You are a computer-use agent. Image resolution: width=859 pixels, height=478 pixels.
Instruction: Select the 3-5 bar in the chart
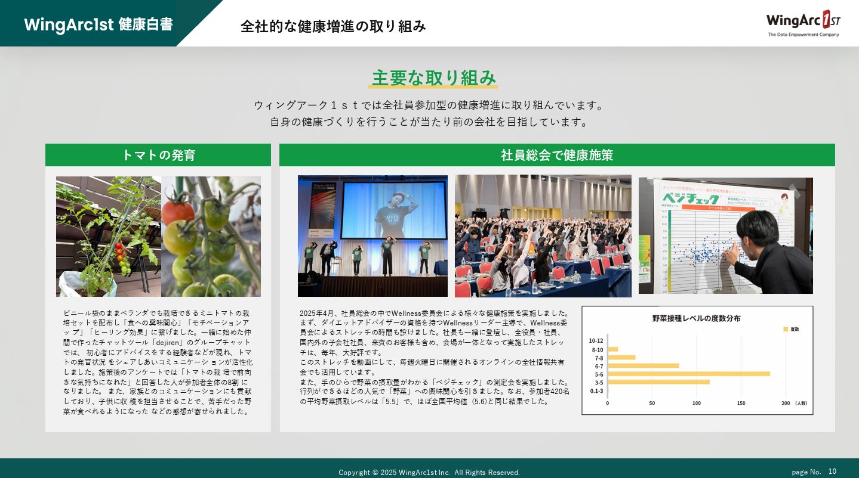658,382
